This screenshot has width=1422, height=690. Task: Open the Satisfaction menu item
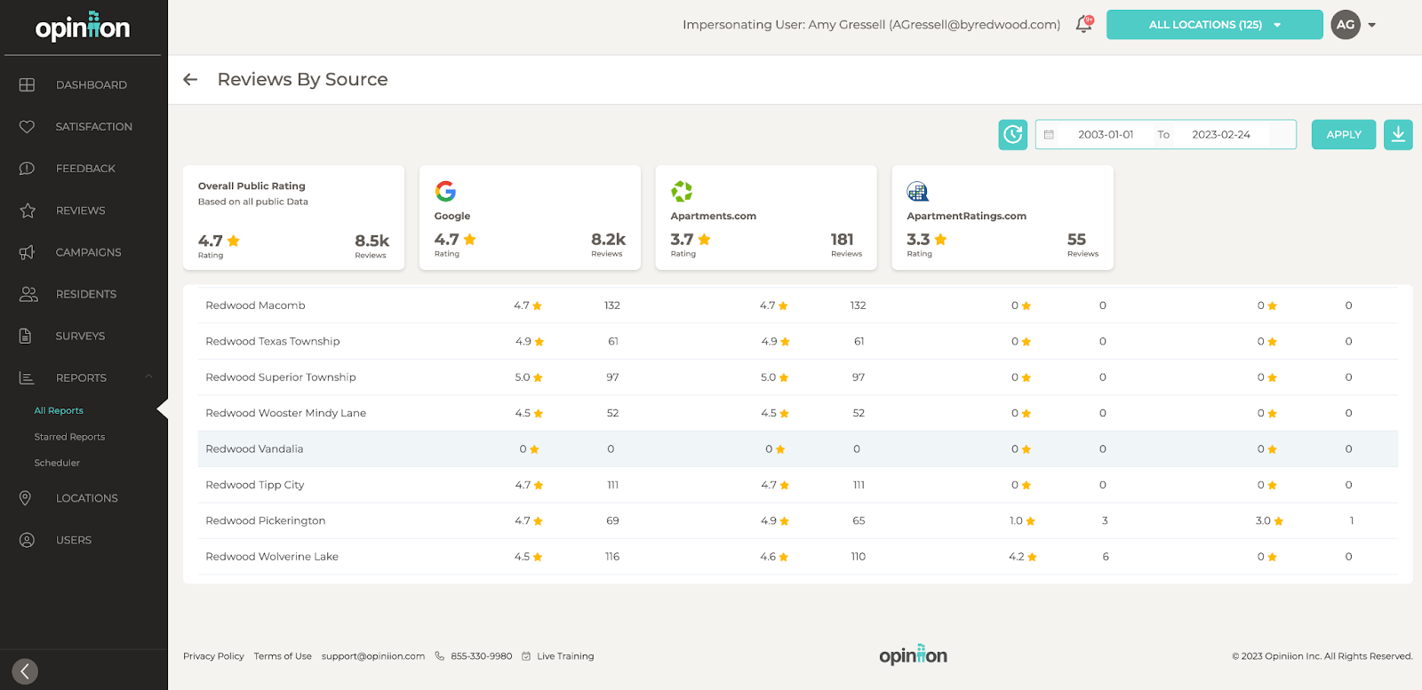point(94,127)
